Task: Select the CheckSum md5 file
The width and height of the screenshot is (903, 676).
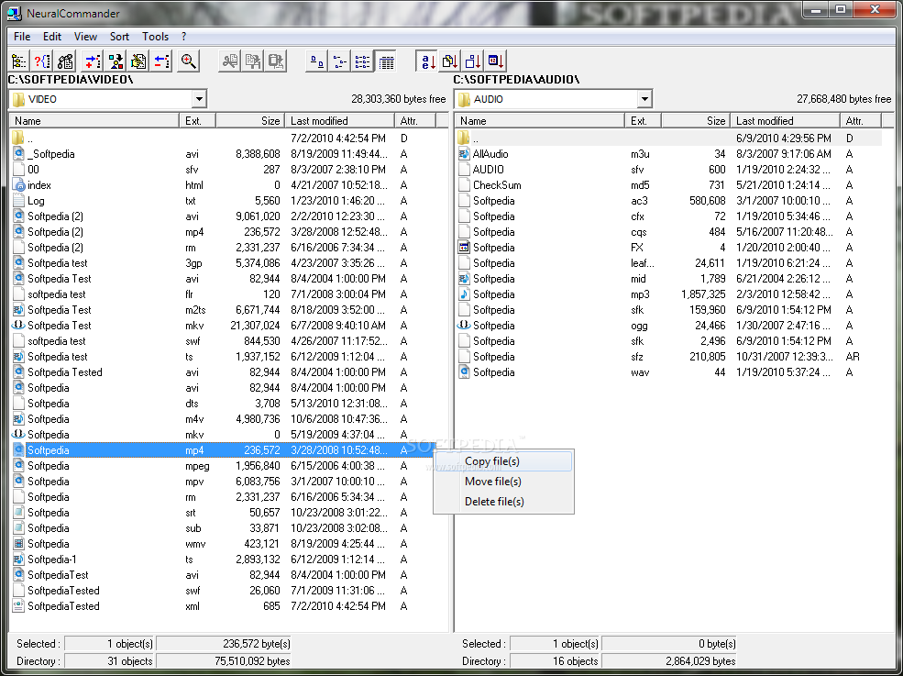Action: point(496,185)
